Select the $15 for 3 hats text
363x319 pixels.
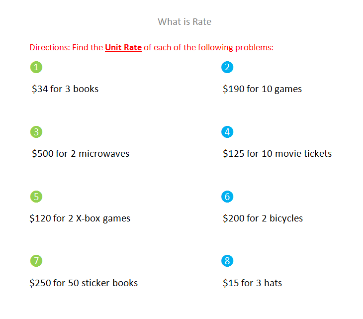click(x=252, y=283)
